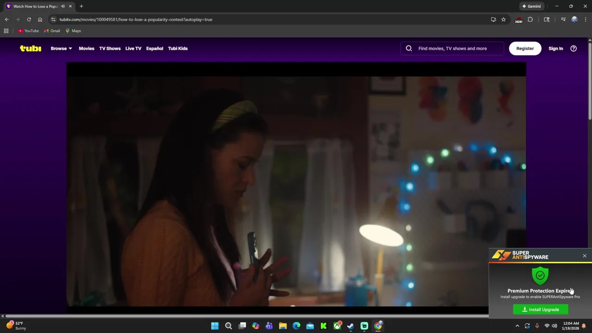Go back with browser back arrow

[7, 19]
